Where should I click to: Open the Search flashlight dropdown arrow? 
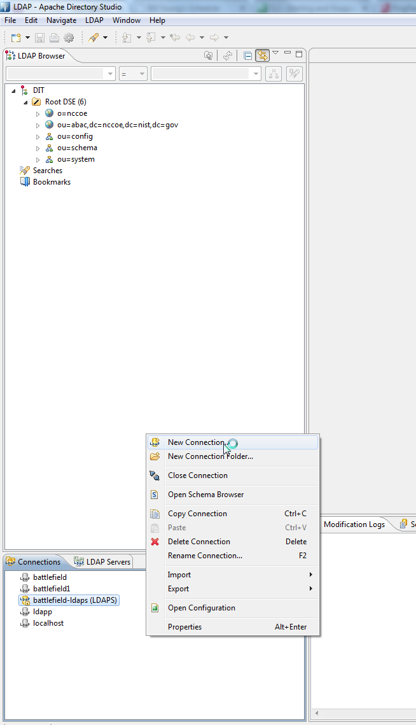click(x=105, y=38)
